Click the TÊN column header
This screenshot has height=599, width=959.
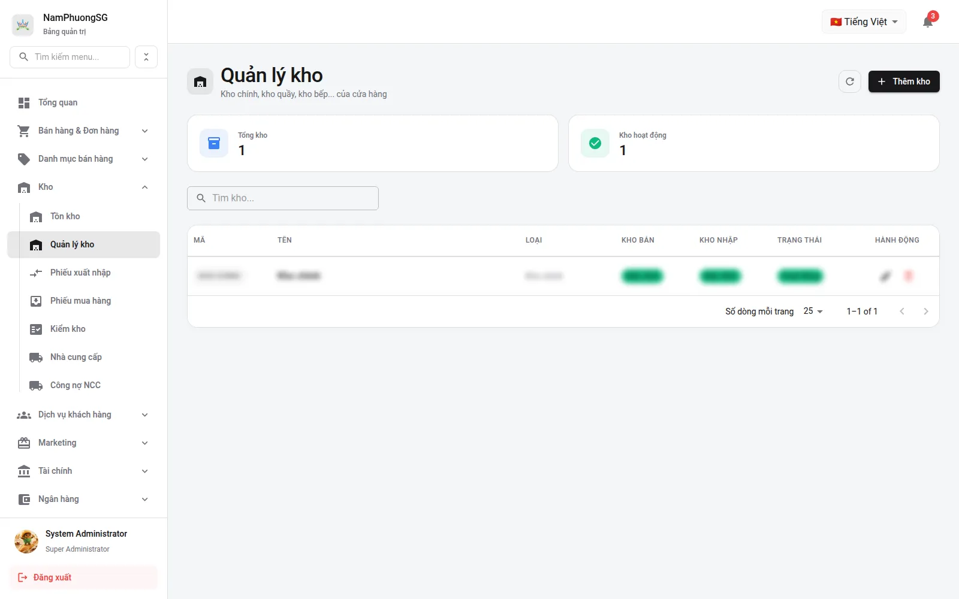pos(285,240)
